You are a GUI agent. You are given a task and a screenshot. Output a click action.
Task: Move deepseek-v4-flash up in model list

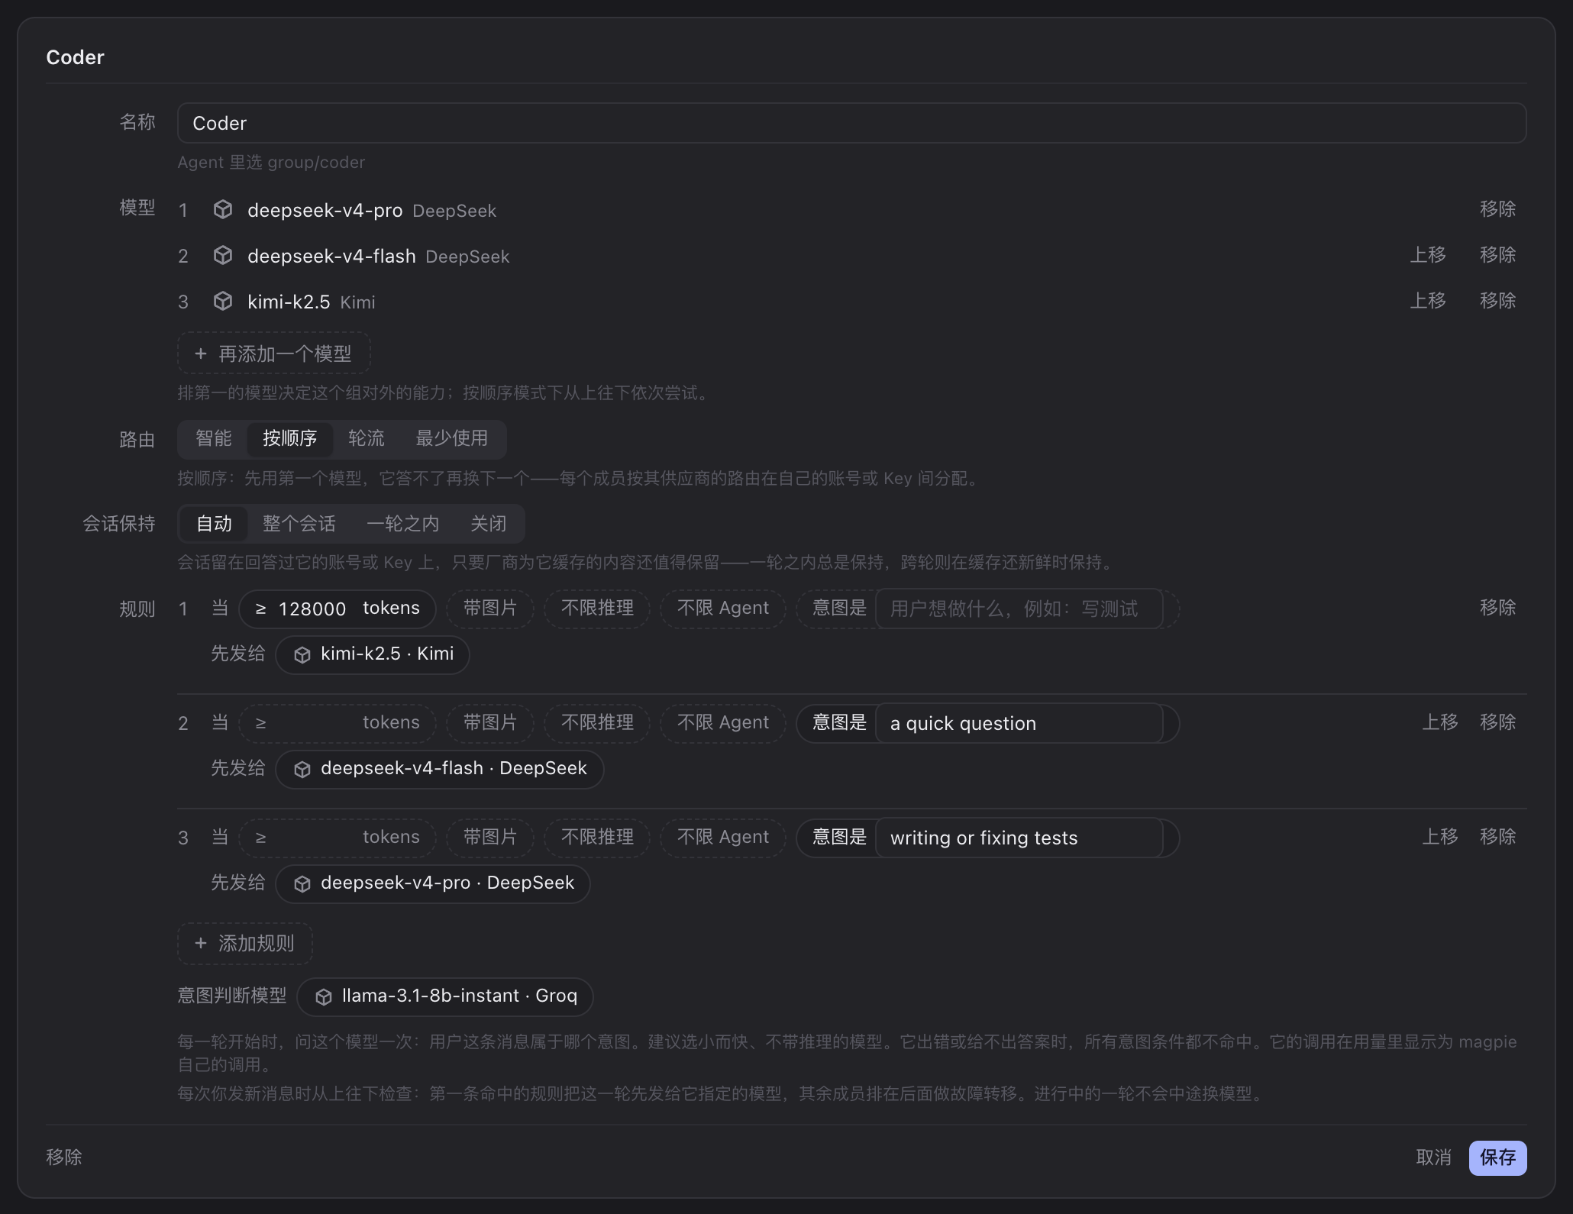(1428, 255)
